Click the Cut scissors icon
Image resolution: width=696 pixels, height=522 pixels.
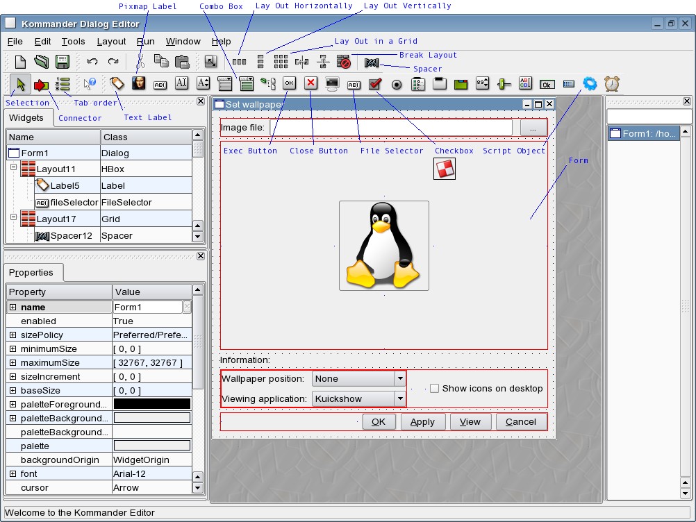point(140,62)
